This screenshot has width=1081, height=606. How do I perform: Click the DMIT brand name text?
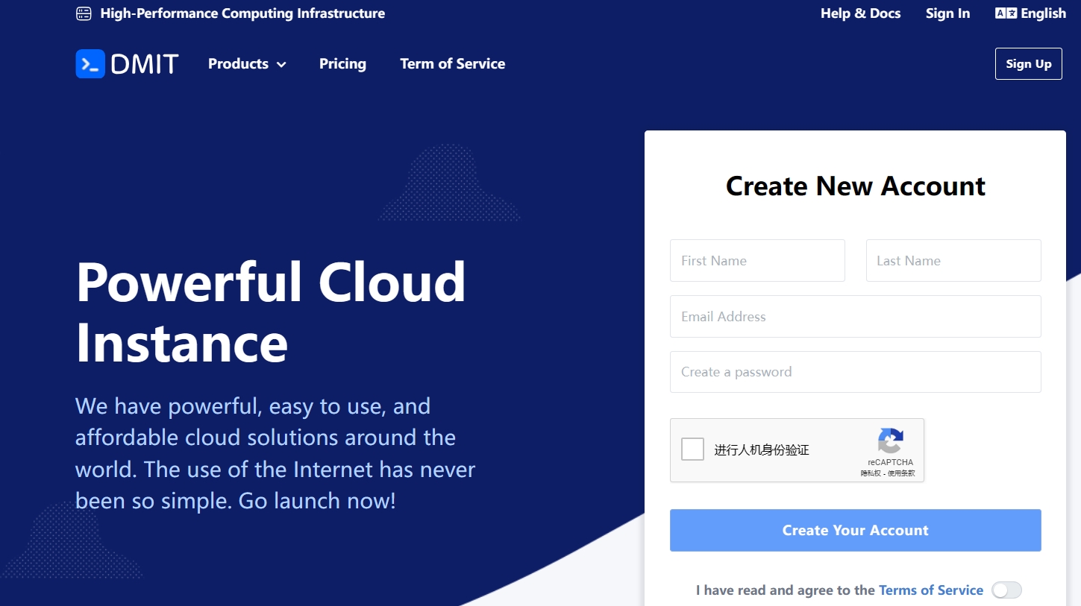click(145, 64)
